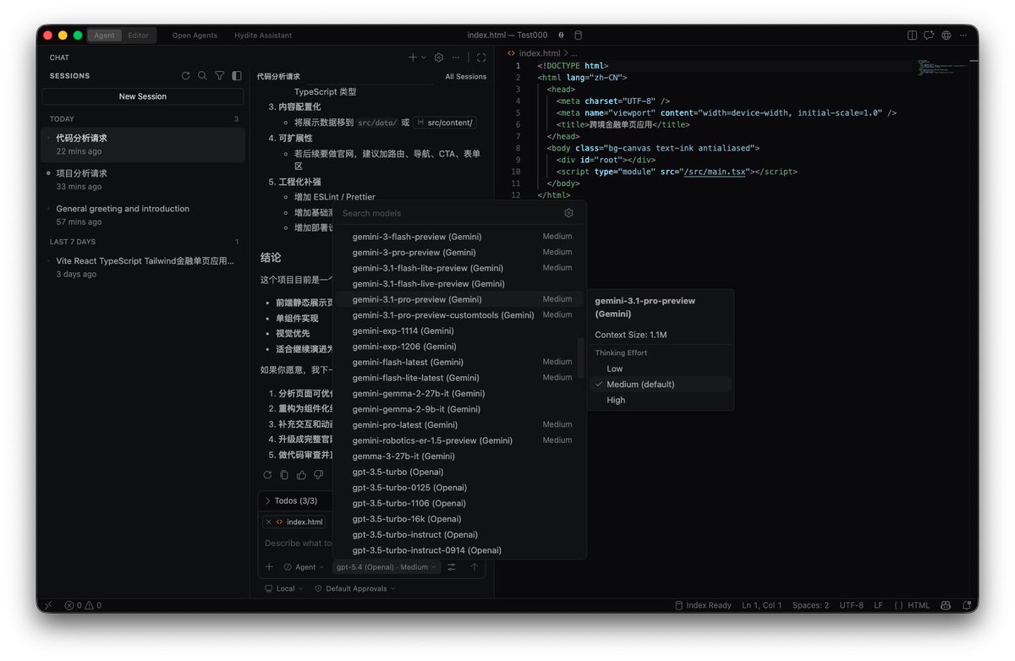Refresh the Sessions list
This screenshot has width=1015, height=661.
pos(185,76)
